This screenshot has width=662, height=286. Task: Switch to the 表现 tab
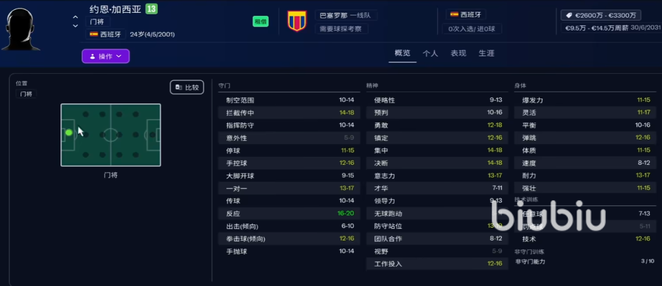[458, 53]
